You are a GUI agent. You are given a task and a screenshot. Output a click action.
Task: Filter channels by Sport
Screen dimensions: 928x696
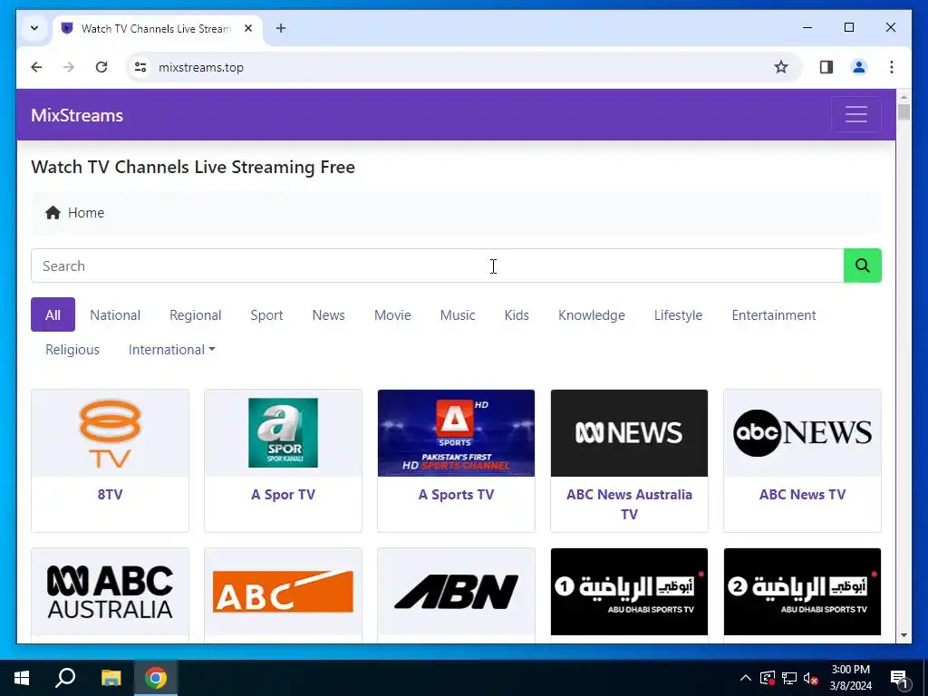[x=266, y=314]
